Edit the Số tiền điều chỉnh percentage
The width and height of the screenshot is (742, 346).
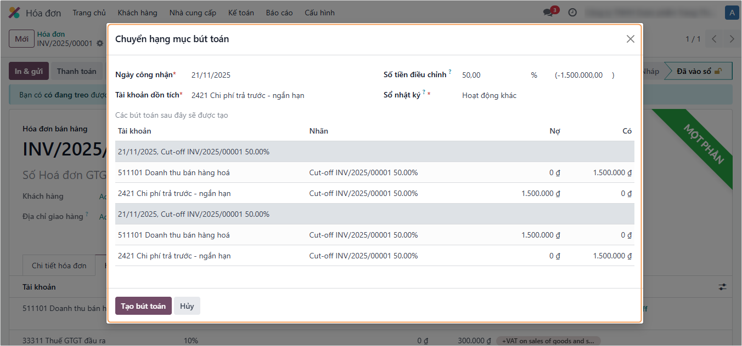[x=491, y=75]
